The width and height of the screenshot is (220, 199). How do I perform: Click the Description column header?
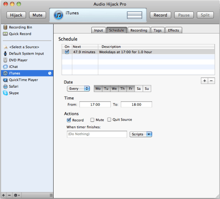click(x=156, y=47)
